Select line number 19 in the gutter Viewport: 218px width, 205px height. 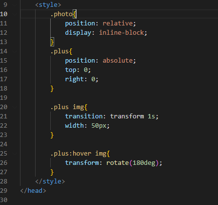pyautogui.click(x=3, y=98)
